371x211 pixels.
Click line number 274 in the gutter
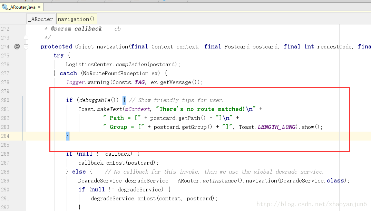[x=5, y=47]
